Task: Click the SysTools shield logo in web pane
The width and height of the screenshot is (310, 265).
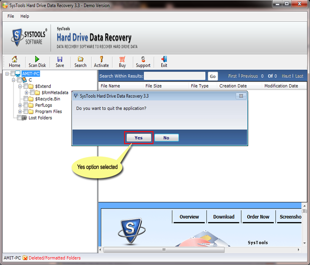Action: pos(131,230)
